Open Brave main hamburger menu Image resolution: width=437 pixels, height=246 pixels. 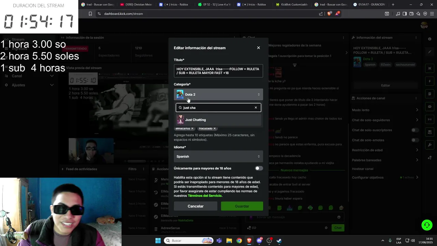pos(432,14)
